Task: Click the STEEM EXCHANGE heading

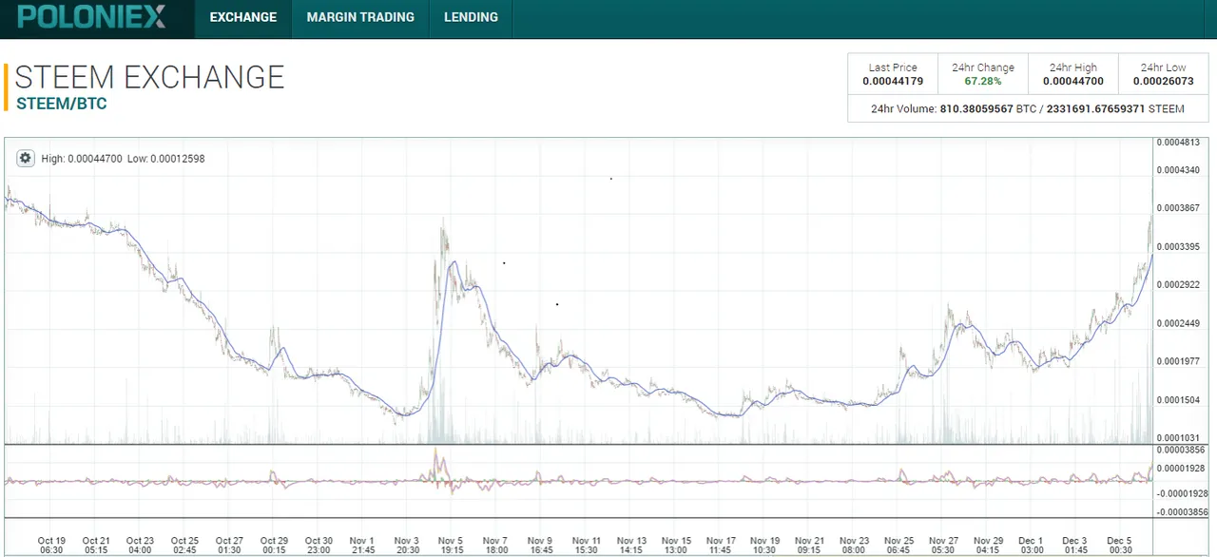Action: (149, 77)
